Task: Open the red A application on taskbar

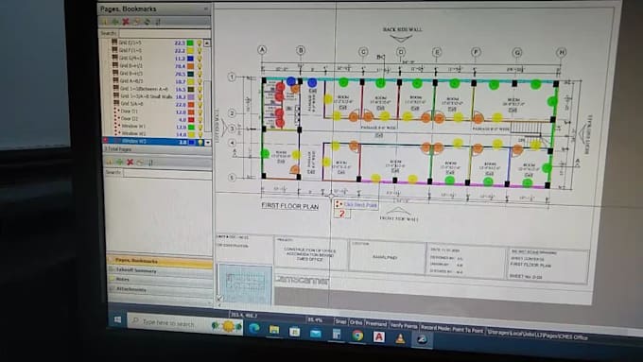Action: click(x=378, y=336)
